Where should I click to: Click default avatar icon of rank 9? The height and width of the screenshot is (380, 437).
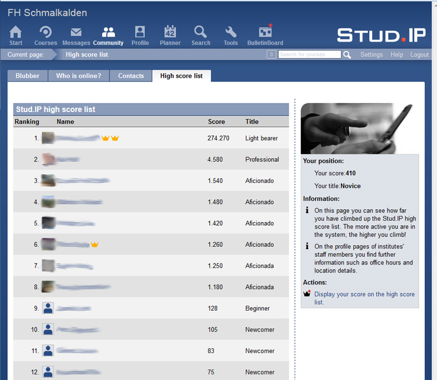click(48, 308)
